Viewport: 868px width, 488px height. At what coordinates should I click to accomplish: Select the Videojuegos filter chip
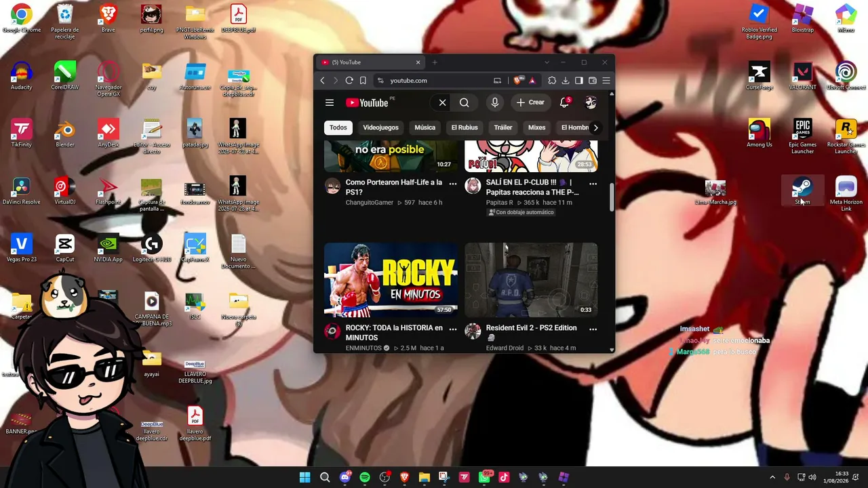coord(380,127)
